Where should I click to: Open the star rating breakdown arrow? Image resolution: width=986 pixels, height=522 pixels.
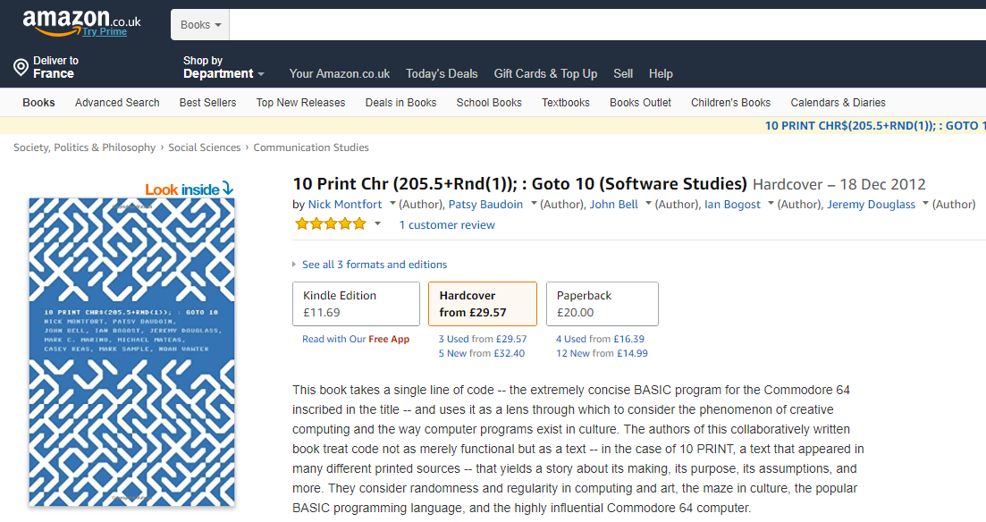(377, 223)
